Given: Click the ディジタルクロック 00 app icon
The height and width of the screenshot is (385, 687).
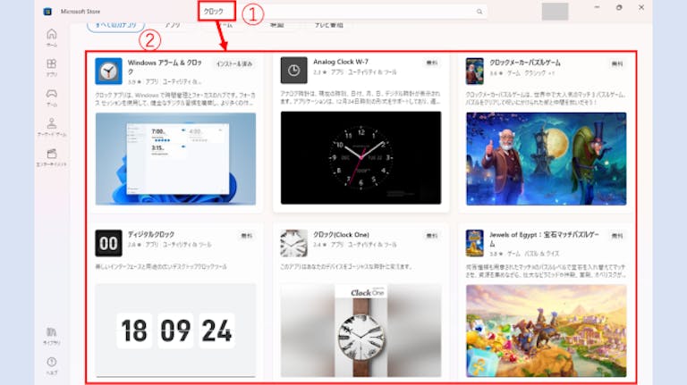Looking at the screenshot, I should (108, 243).
